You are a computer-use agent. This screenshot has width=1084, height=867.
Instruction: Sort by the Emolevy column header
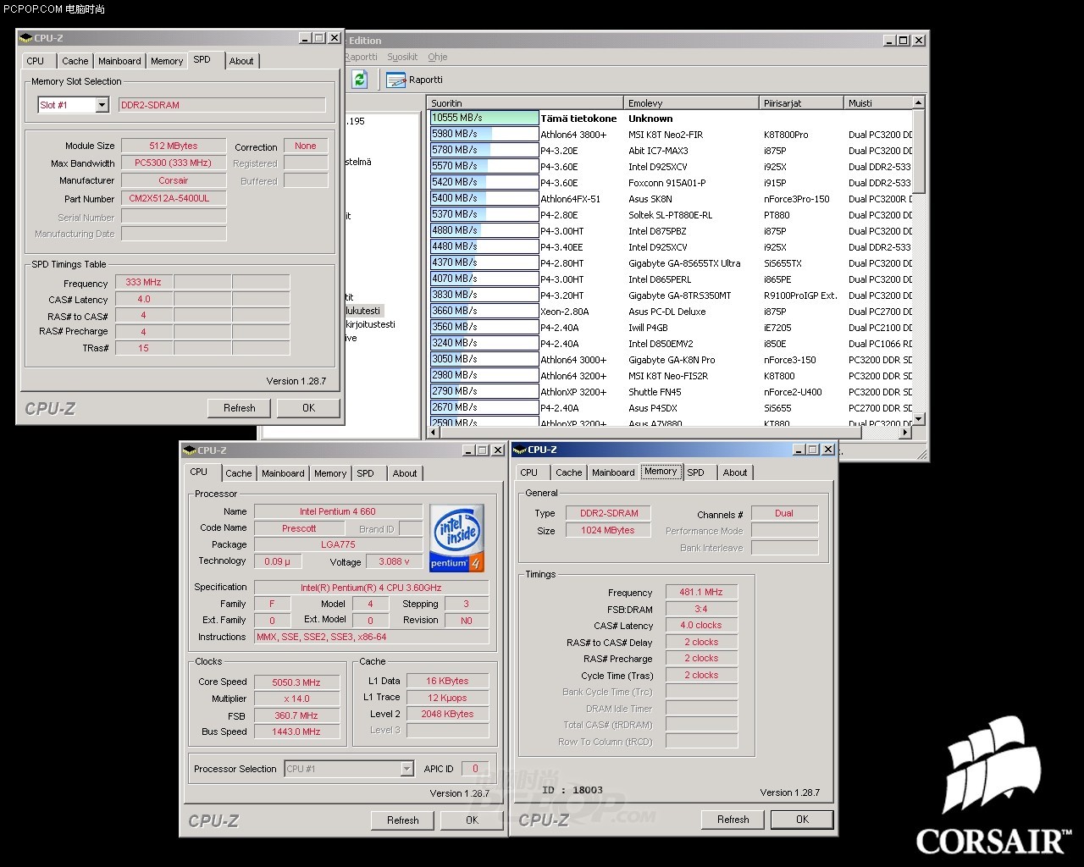(x=692, y=102)
